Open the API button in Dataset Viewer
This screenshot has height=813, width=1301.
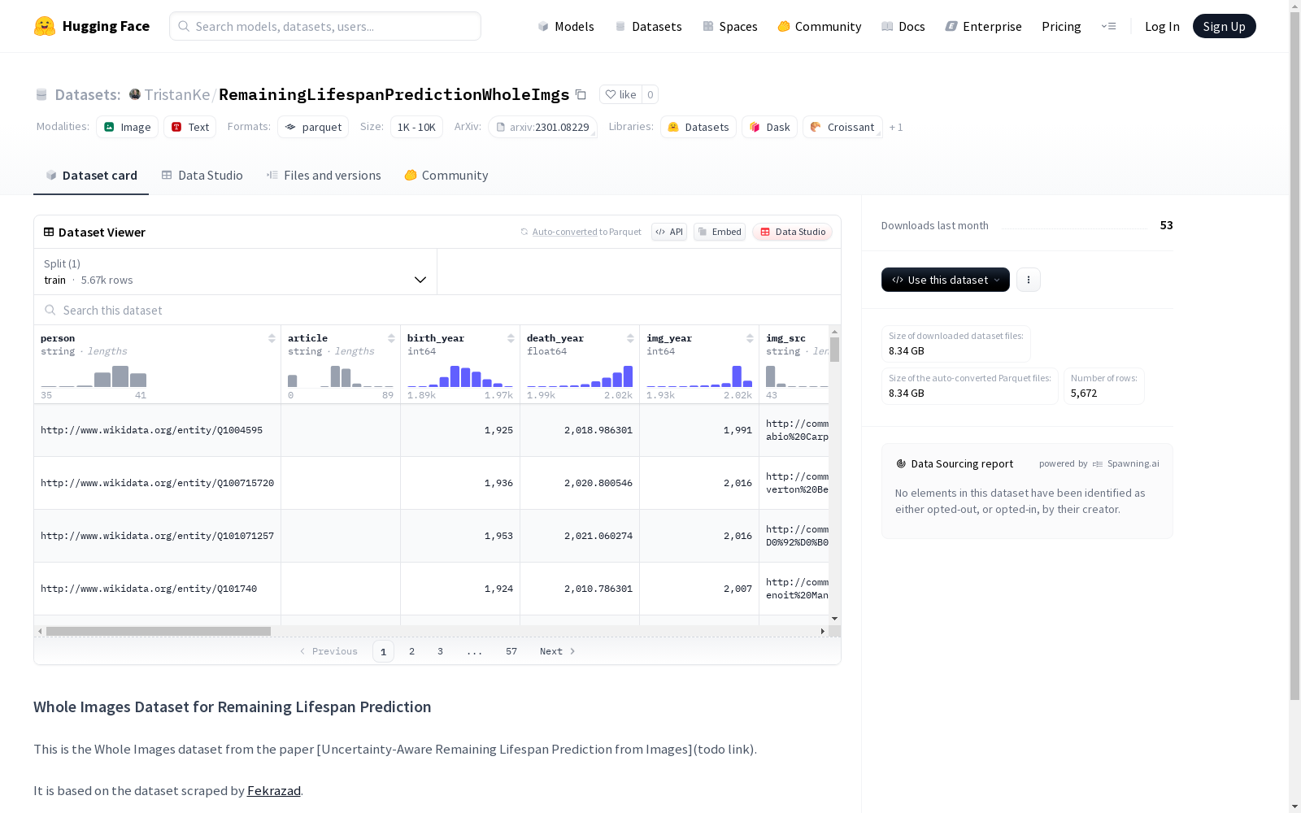click(669, 232)
